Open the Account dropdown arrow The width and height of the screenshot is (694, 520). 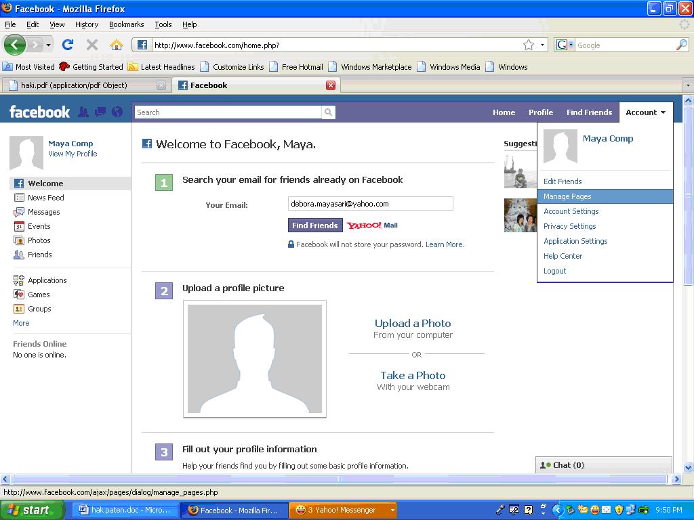[663, 112]
